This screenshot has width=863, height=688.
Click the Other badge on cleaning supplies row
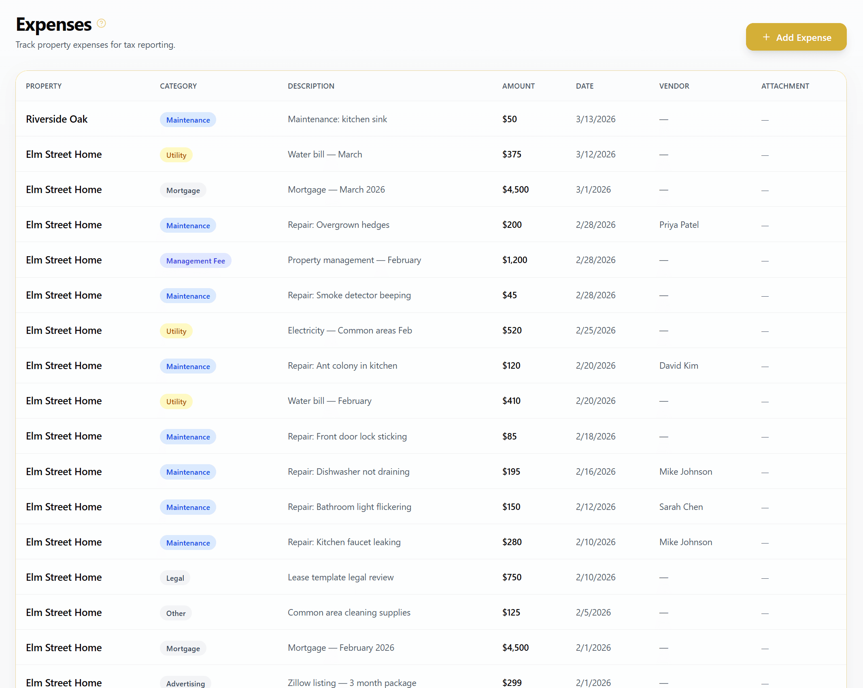coord(176,613)
